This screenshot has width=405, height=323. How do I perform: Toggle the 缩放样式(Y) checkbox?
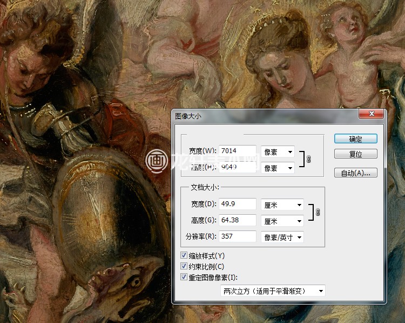[x=184, y=255]
